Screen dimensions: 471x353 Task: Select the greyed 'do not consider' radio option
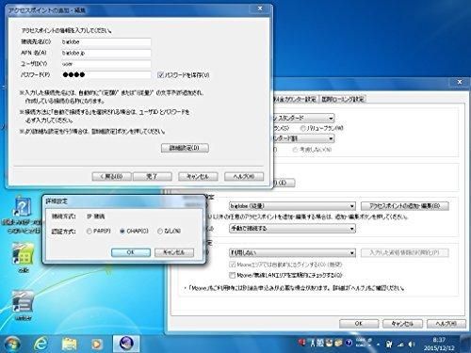tap(295, 150)
